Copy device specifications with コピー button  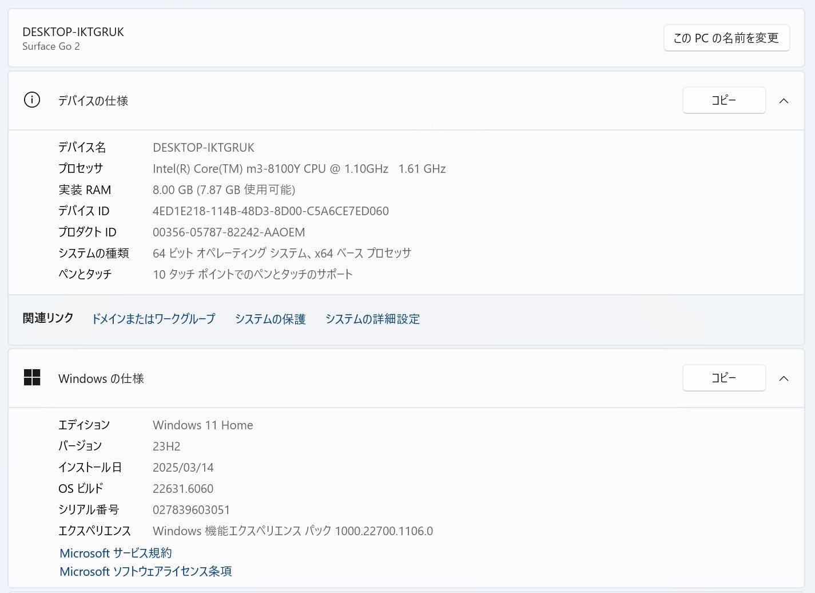coord(723,100)
